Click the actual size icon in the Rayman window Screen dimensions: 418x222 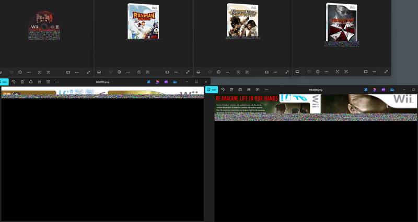pyautogui.click(x=148, y=72)
